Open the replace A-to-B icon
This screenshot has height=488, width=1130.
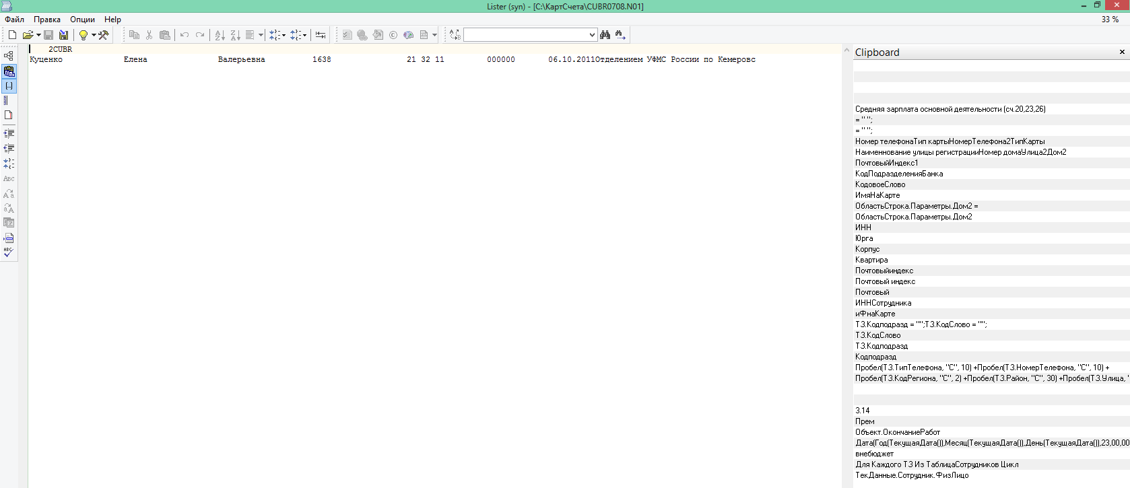click(455, 35)
